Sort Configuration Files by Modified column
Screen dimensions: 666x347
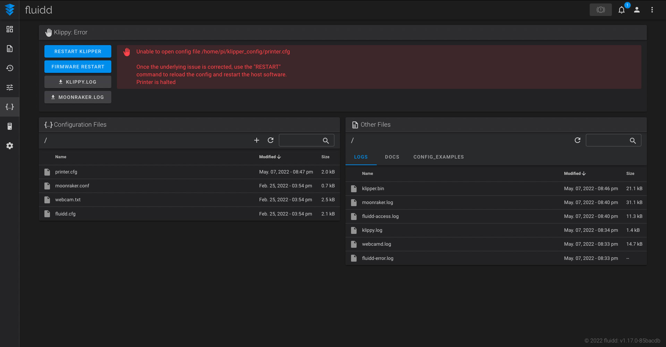pyautogui.click(x=270, y=157)
